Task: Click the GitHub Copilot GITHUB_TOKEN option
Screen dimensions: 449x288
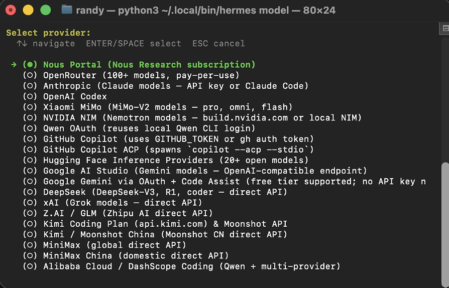Action: click(x=168, y=139)
